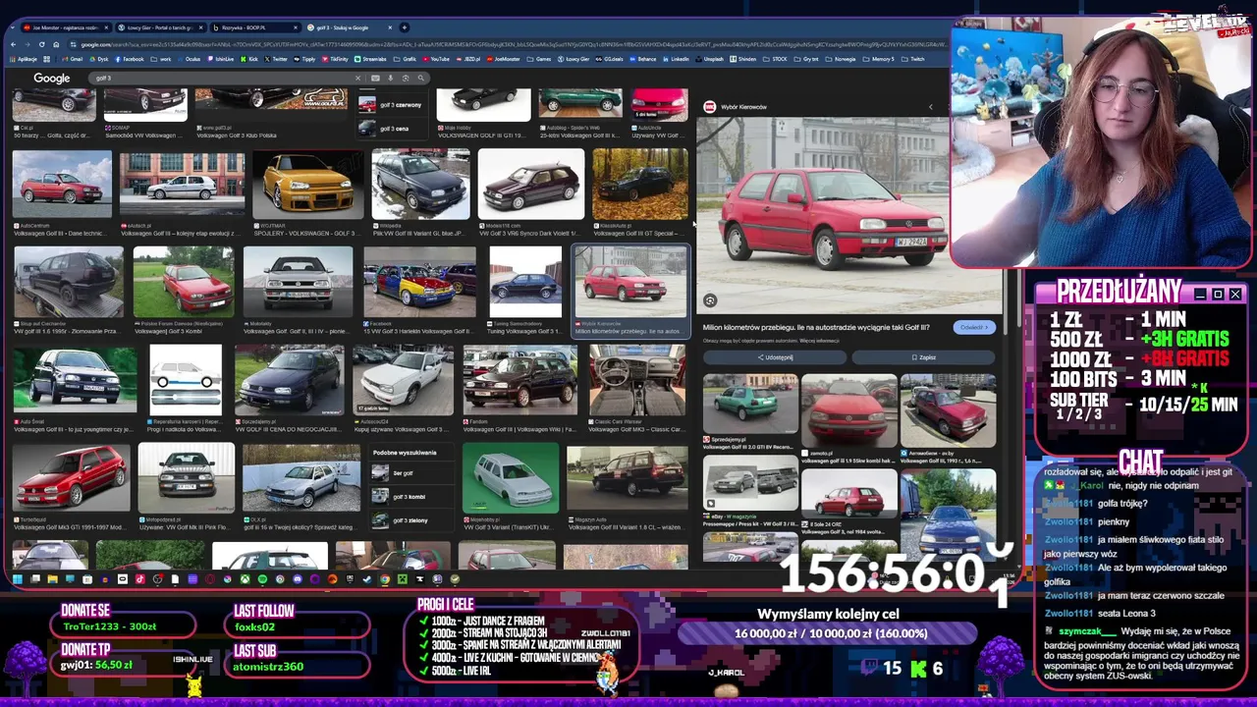Open Google Lens search by image
Image resolution: width=1257 pixels, height=707 pixels.
(406, 78)
